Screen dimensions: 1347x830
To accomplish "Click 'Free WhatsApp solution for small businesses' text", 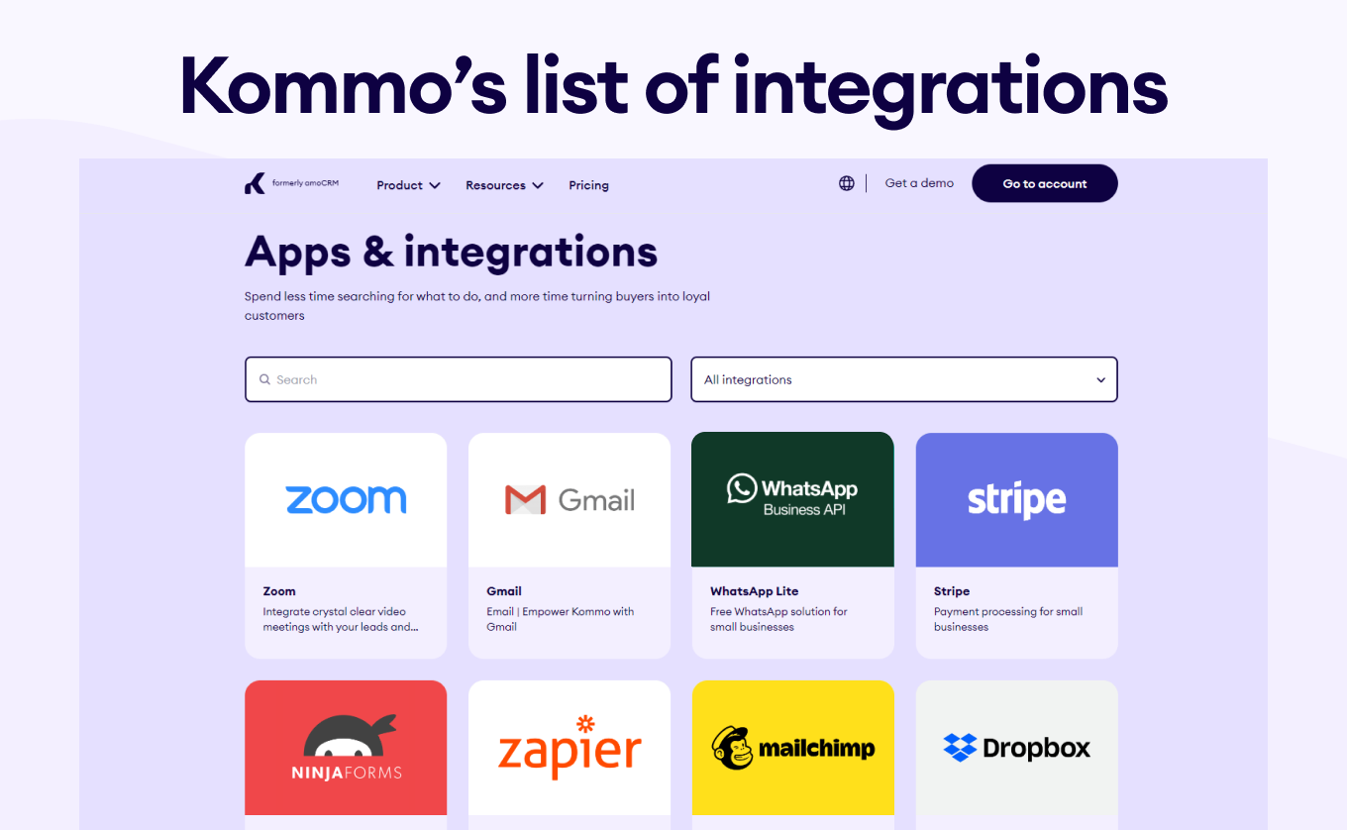I will click(x=778, y=619).
